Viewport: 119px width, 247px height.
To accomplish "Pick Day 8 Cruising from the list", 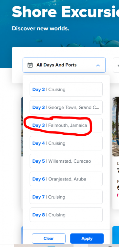I will click(66, 215).
